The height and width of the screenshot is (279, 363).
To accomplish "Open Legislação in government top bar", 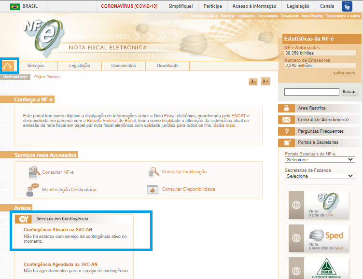I will 298,6.
